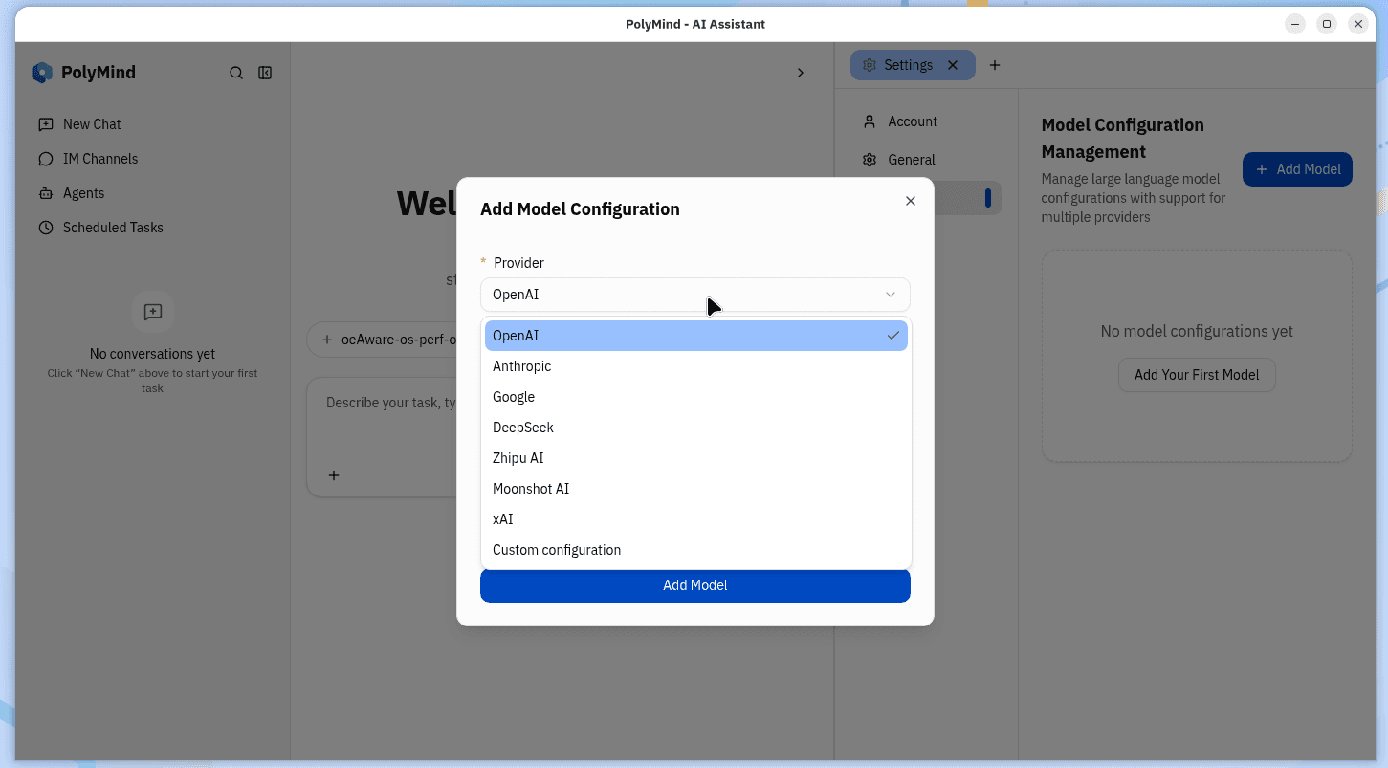Click the blue Add Model dialog button

tap(695, 585)
